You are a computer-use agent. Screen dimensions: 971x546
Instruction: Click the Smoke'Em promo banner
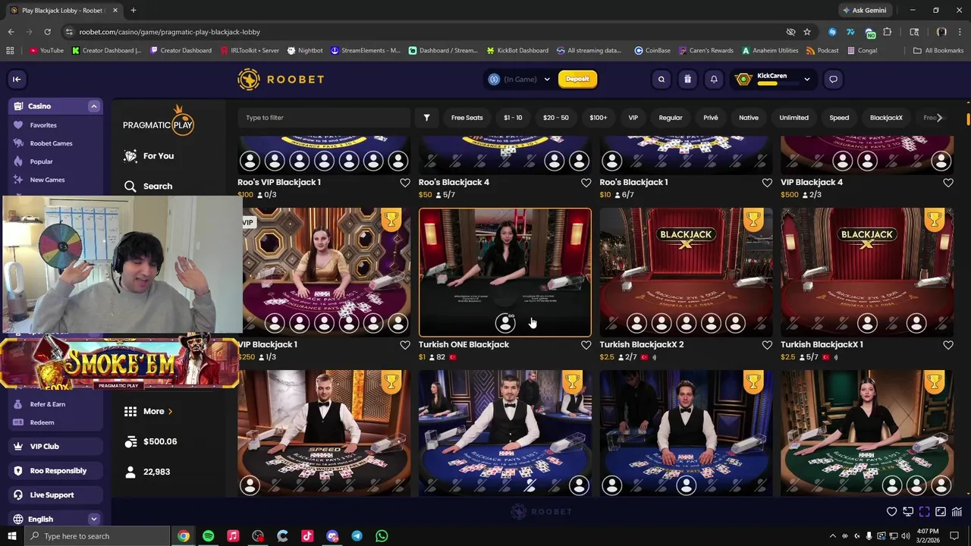tap(120, 364)
